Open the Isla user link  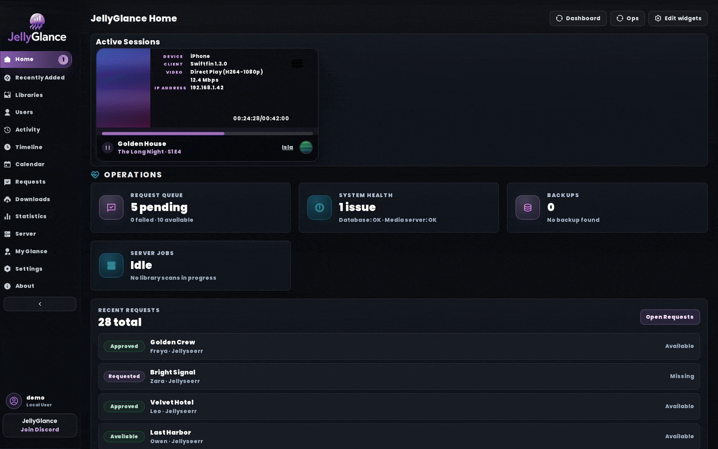[288, 147]
